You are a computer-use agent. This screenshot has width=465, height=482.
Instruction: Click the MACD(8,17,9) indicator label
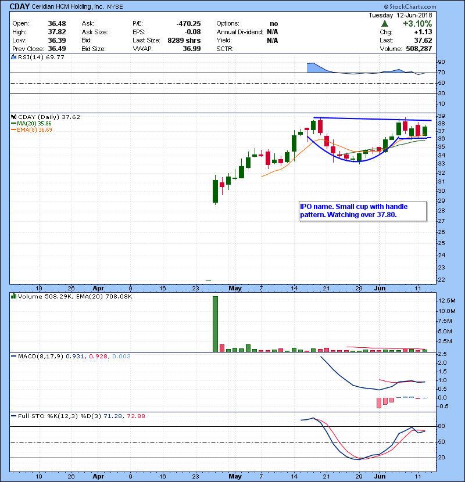click(x=41, y=357)
